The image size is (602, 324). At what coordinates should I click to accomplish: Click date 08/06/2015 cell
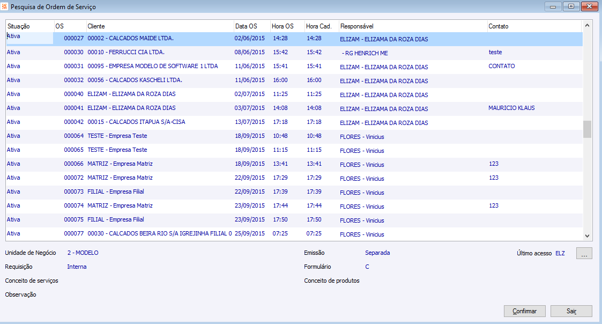coord(250,52)
